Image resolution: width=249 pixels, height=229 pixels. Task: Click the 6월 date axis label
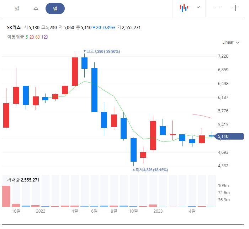[94, 211]
